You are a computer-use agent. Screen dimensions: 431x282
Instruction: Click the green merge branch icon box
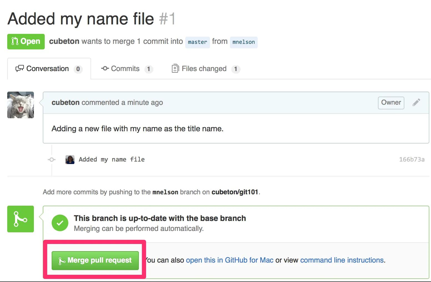coord(21,219)
